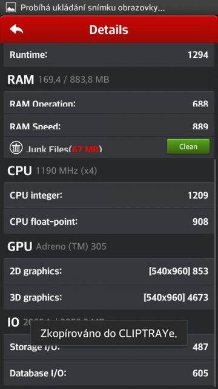Select the 2D graphics row
Screen dimensions: 218x389
click(x=109, y=271)
